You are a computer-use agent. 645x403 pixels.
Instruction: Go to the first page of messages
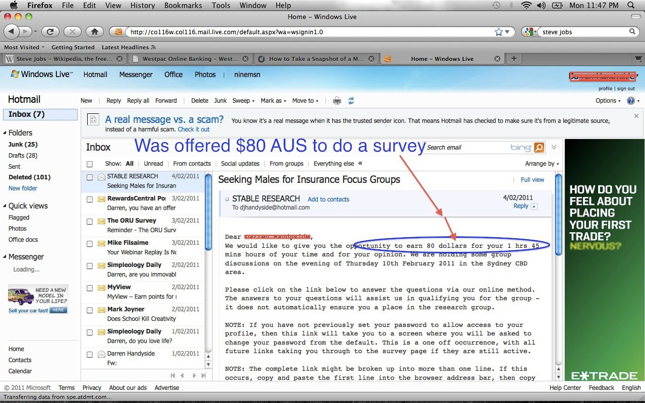[x=173, y=375]
